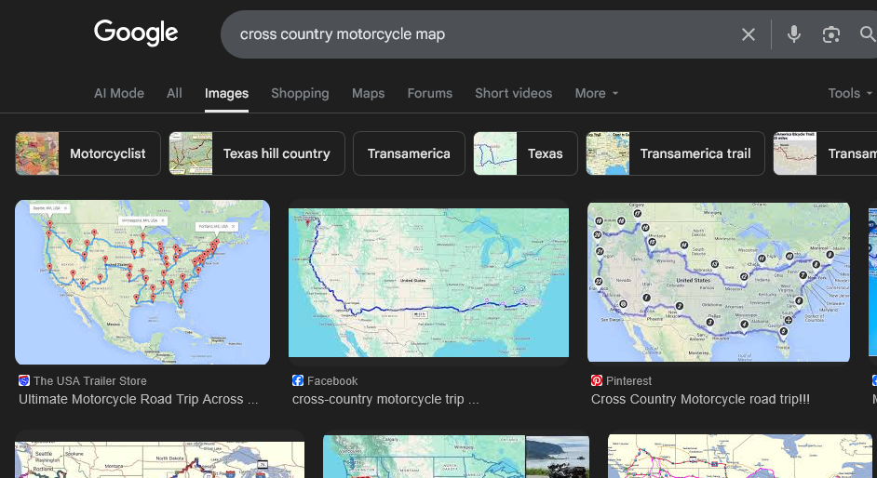The image size is (877, 478).
Task: Open the Short videos tab
Action: pos(514,93)
